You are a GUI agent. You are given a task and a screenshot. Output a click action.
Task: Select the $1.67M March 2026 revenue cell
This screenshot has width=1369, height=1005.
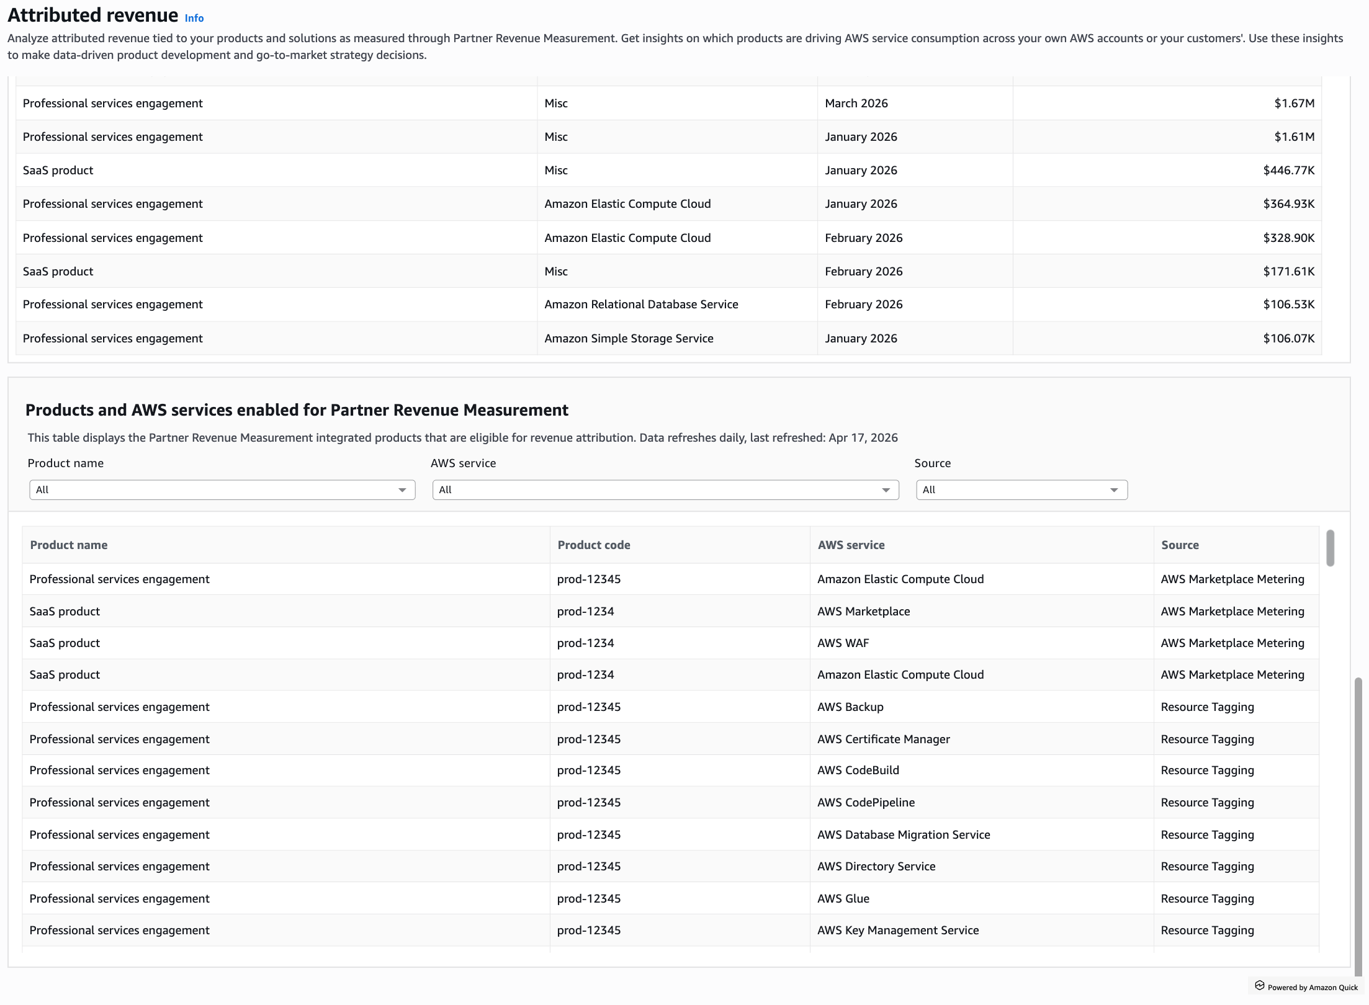(x=1294, y=103)
